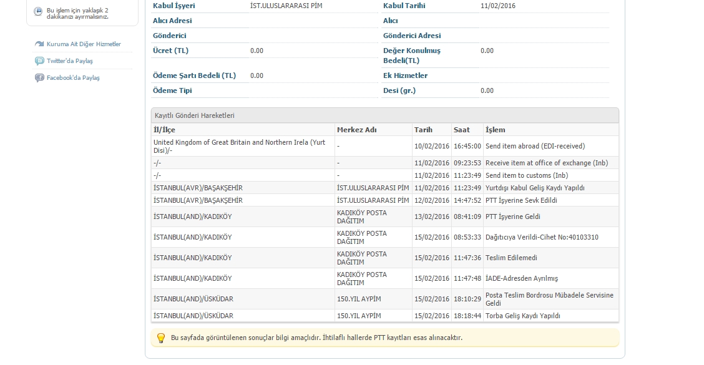Click the arrow icon for Kuruma Ait Diğer Hizmetler
This screenshot has width=704, height=365.
pyautogui.click(x=39, y=44)
